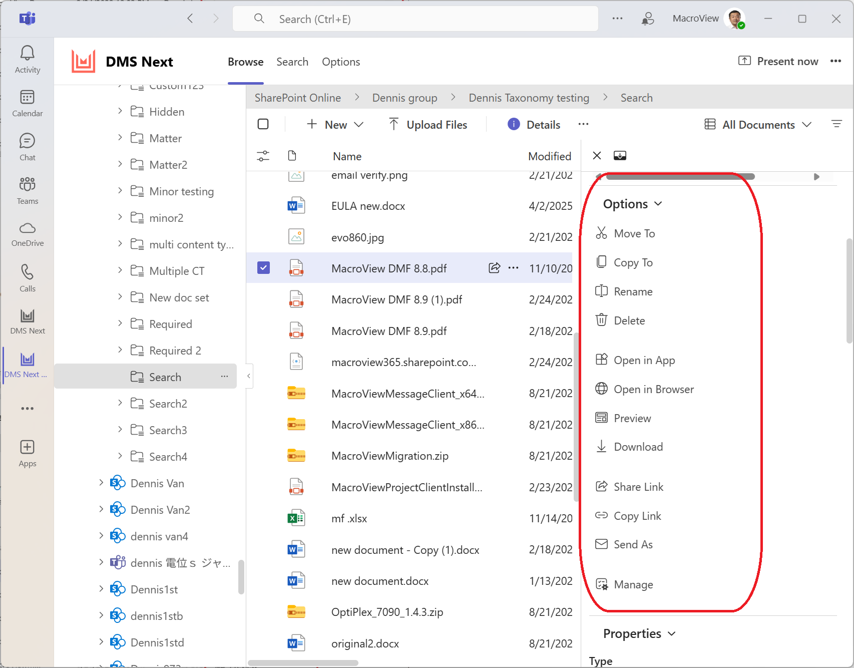The height and width of the screenshot is (668, 854).
Task: Click the Send As envelope icon
Action: (601, 544)
